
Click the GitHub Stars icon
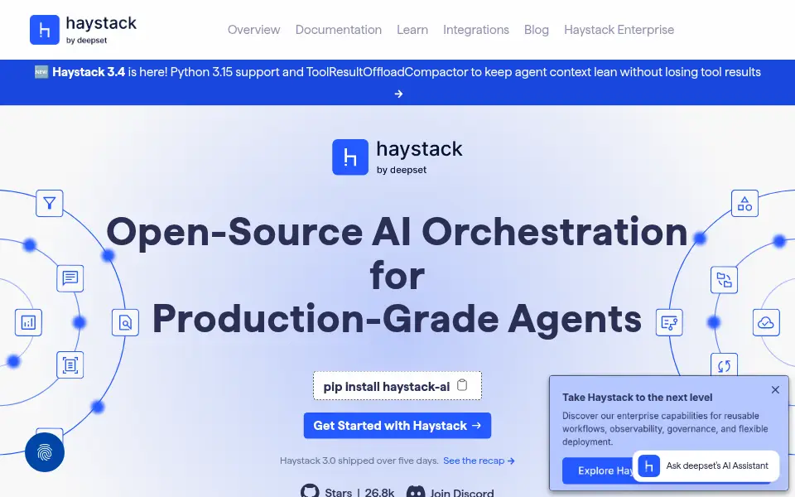pyautogui.click(x=310, y=492)
